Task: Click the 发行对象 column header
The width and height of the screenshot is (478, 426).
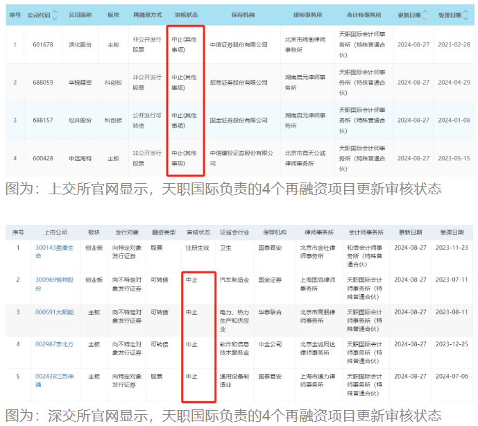Action: tap(127, 232)
